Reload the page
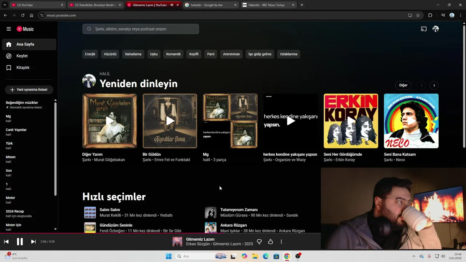Viewport: 466px width, 262px height. [23, 15]
